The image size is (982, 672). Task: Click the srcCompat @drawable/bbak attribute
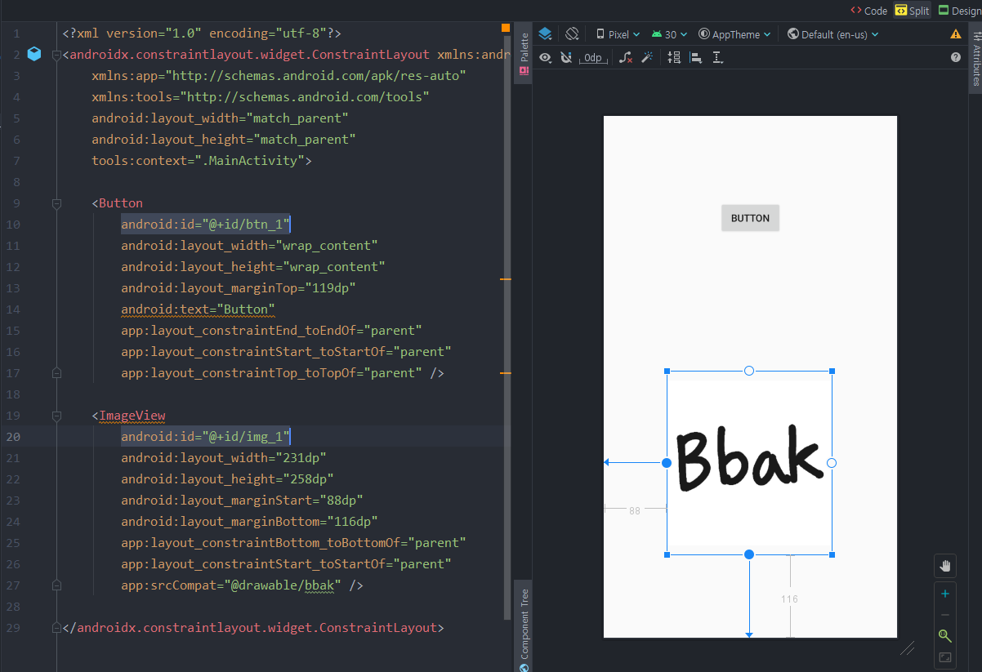pos(242,585)
